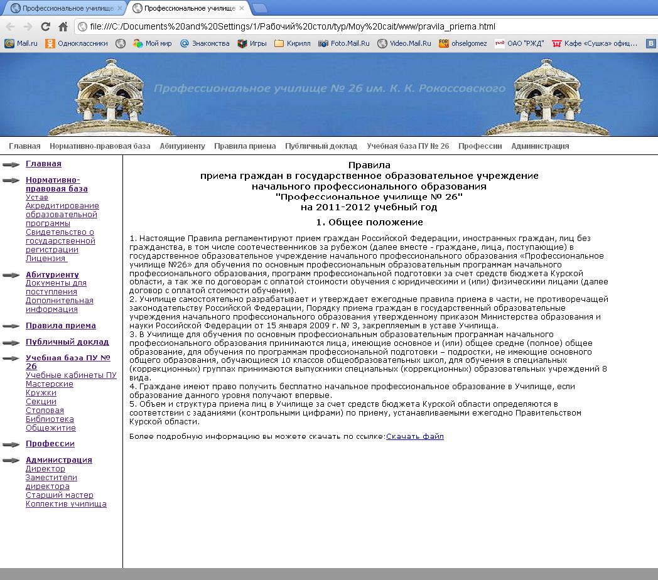Open Администрация in the top navigation bar
658x580 pixels.
[x=540, y=146]
